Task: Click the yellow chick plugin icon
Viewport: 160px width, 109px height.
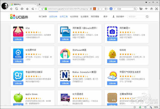Action: click(x=112, y=54)
